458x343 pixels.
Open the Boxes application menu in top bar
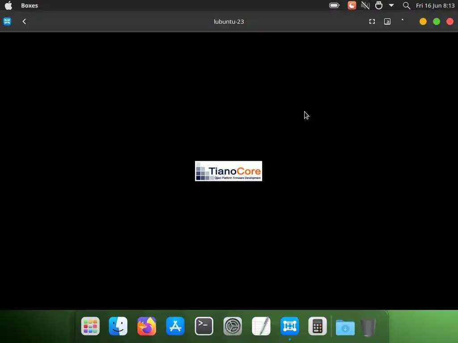30,5
